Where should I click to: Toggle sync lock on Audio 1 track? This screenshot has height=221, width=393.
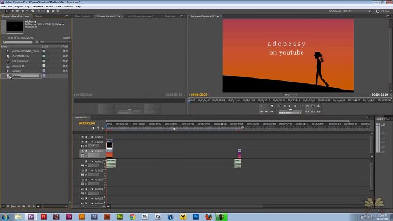click(86, 161)
